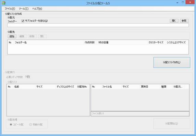Click the 分配開始(S) button

pyautogui.click(x=172, y=124)
